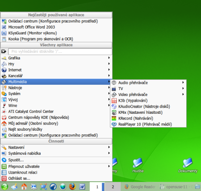Expand the Internet submenu arrow
Viewport: 201px width, 191px height.
pos(109,70)
